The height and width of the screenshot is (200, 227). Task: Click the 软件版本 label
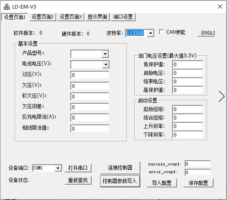coord(24,33)
